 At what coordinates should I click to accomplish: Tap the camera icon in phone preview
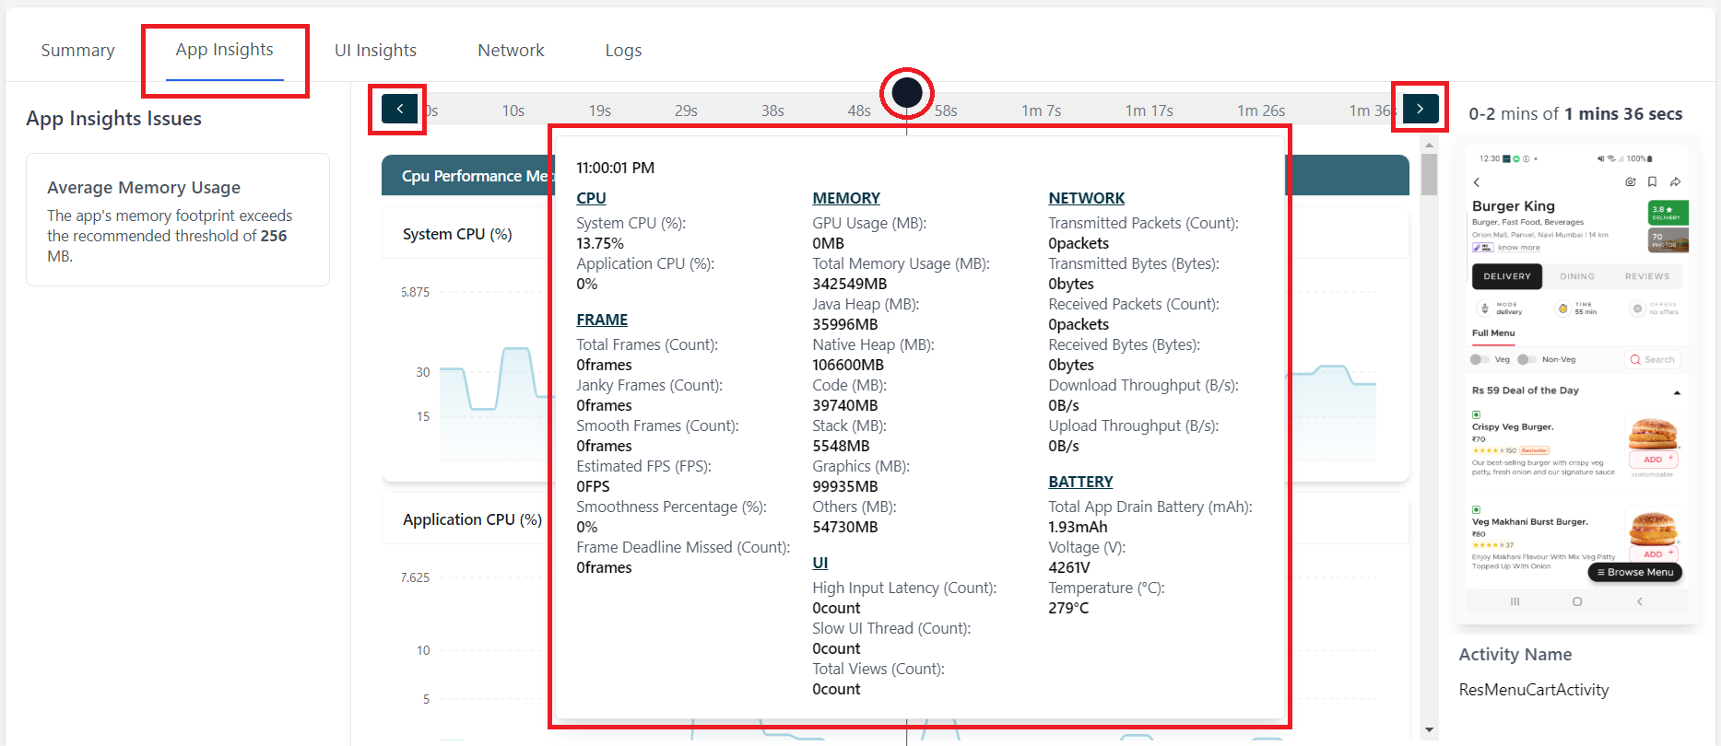[1630, 182]
